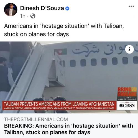Click the Bring promo graphic above CBSN
Viewport: 138px width, 138px height.
tap(127, 92)
